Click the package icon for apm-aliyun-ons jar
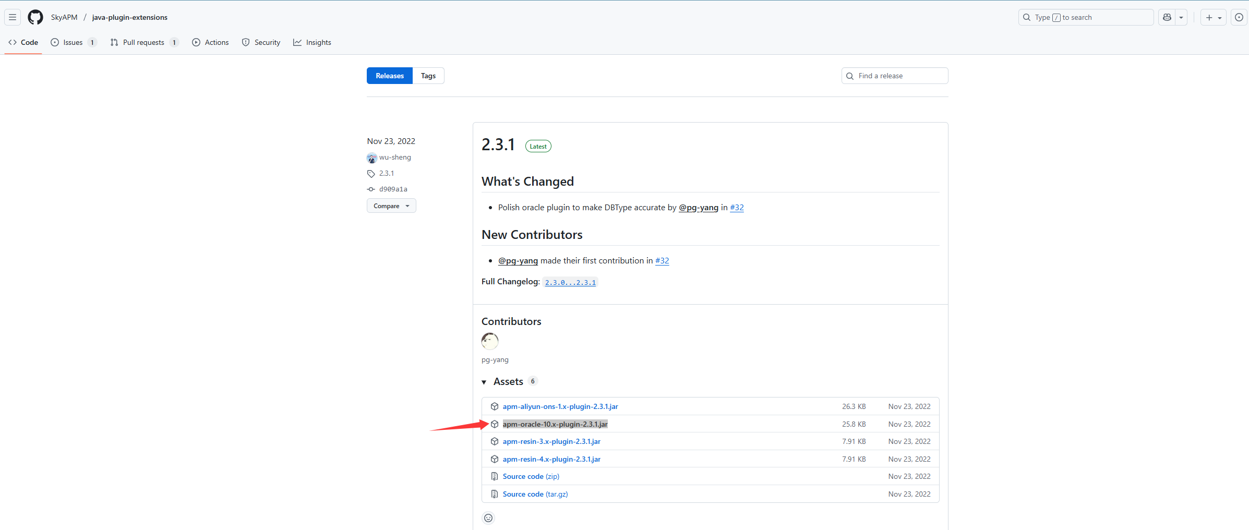This screenshot has width=1249, height=530. (x=495, y=406)
